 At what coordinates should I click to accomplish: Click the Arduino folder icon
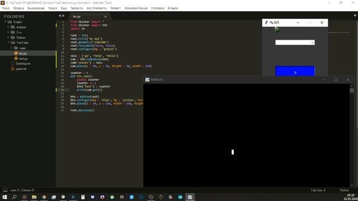click(13, 27)
